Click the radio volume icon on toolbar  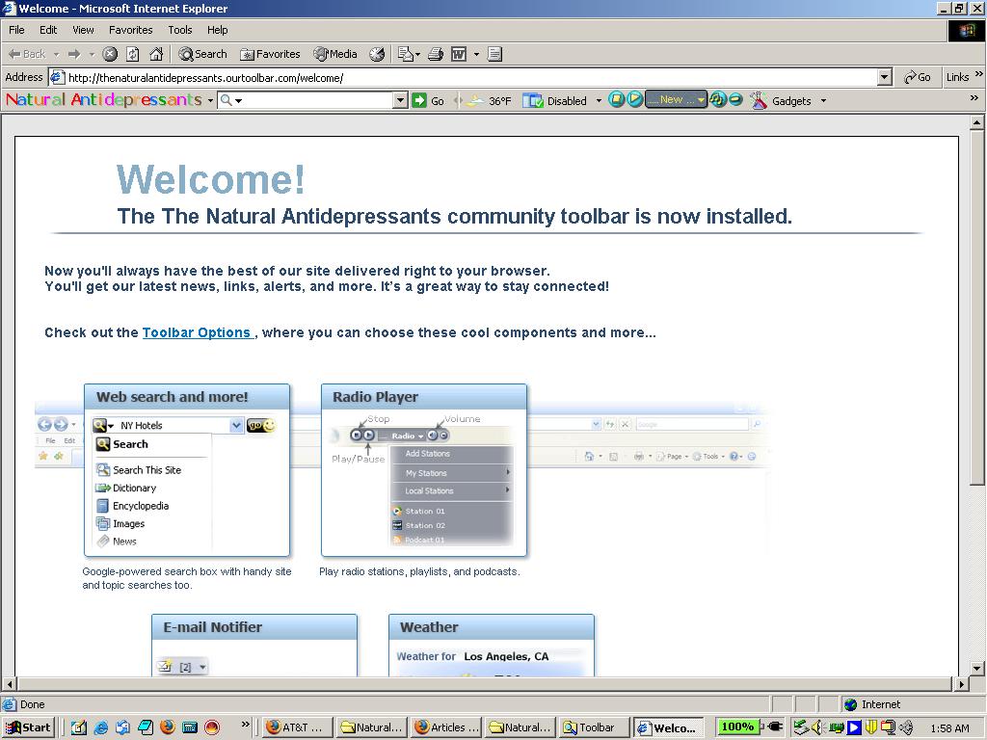click(x=717, y=100)
